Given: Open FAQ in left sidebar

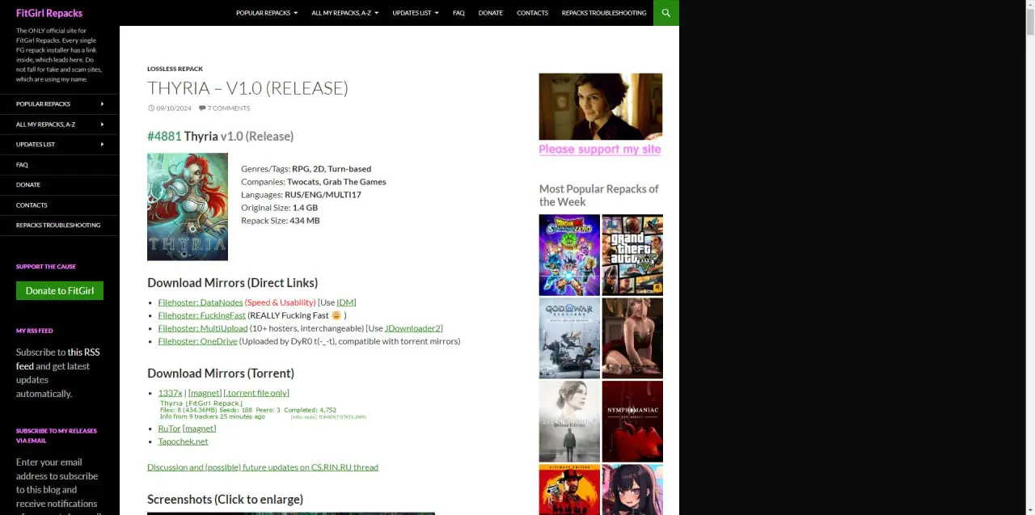Looking at the screenshot, I should coord(22,165).
